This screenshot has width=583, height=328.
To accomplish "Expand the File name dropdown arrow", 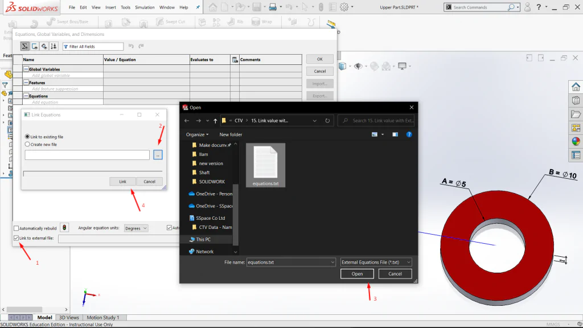I will [332, 262].
